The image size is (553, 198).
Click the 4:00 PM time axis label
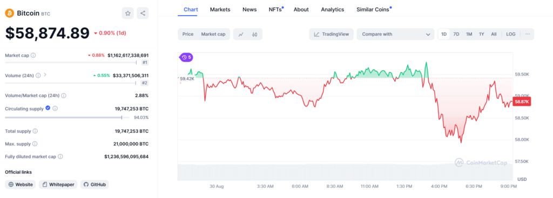439,186
